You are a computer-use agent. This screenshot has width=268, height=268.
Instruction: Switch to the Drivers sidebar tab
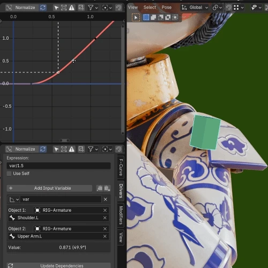121,191
